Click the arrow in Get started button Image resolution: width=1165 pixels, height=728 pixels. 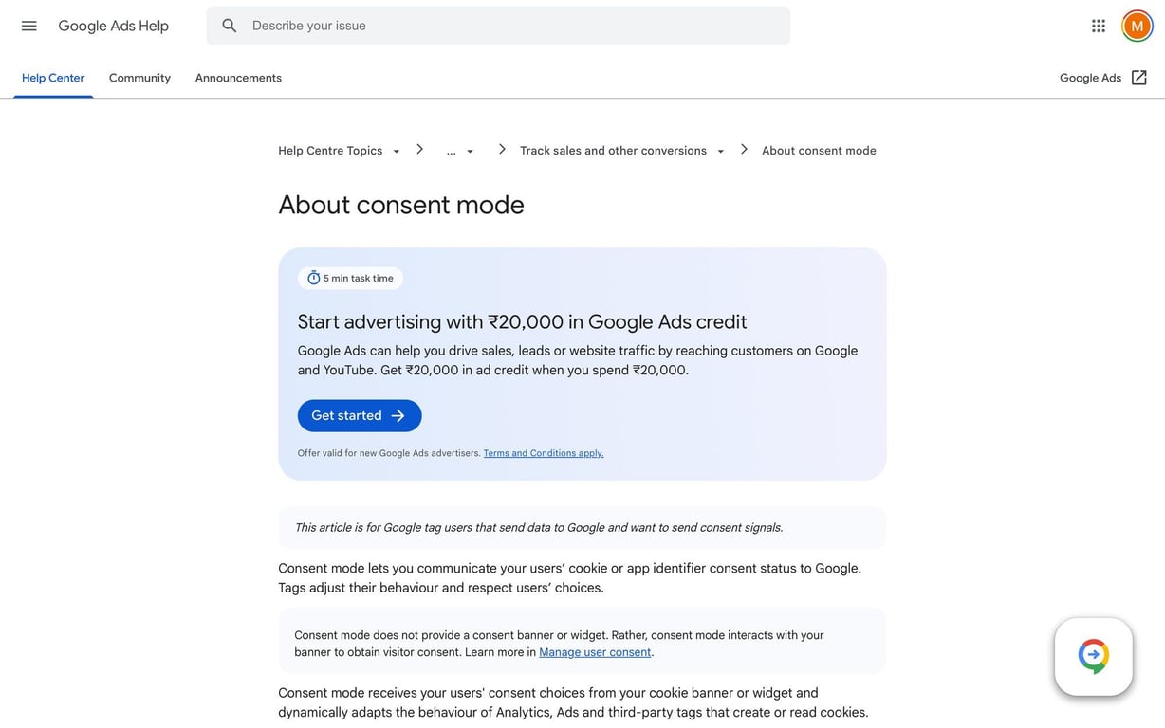(x=398, y=416)
